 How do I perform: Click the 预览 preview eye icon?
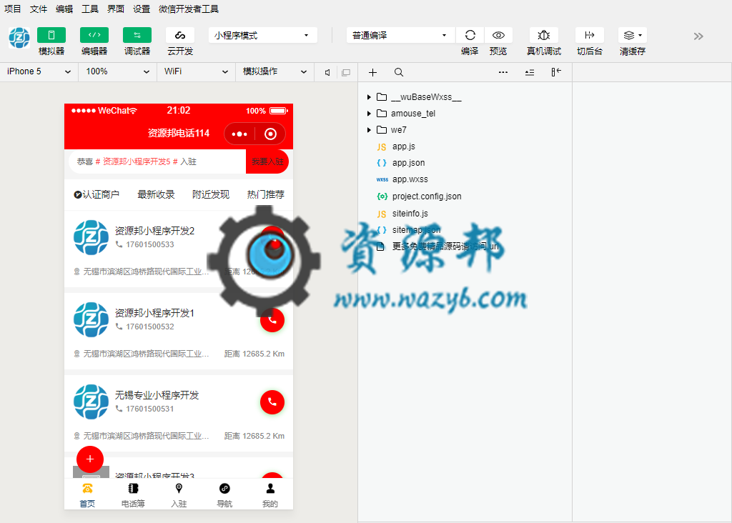pyautogui.click(x=498, y=35)
